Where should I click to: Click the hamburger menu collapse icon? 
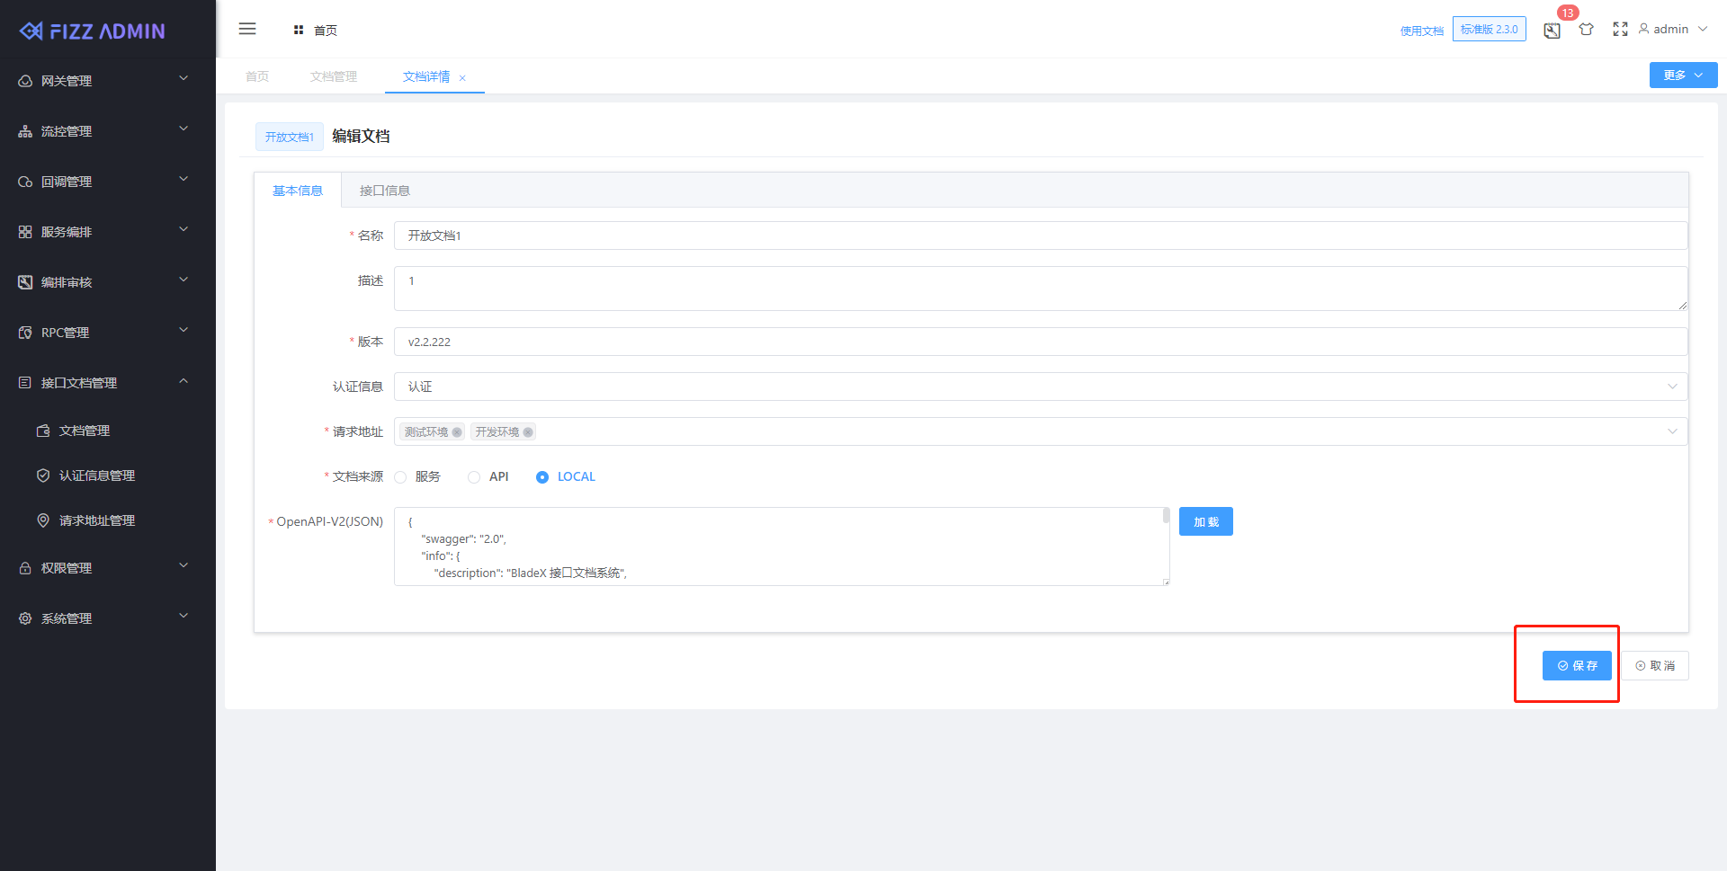pyautogui.click(x=247, y=29)
